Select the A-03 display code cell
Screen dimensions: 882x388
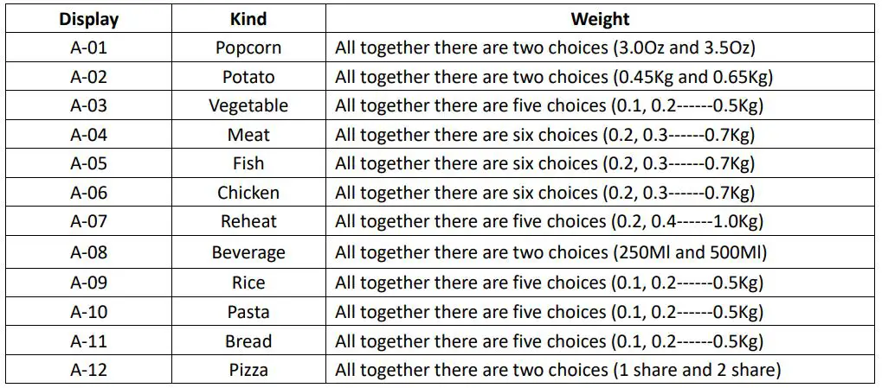click(88, 106)
